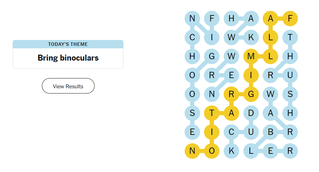
Task: Click the yellow letter O tile
Action: (212, 151)
